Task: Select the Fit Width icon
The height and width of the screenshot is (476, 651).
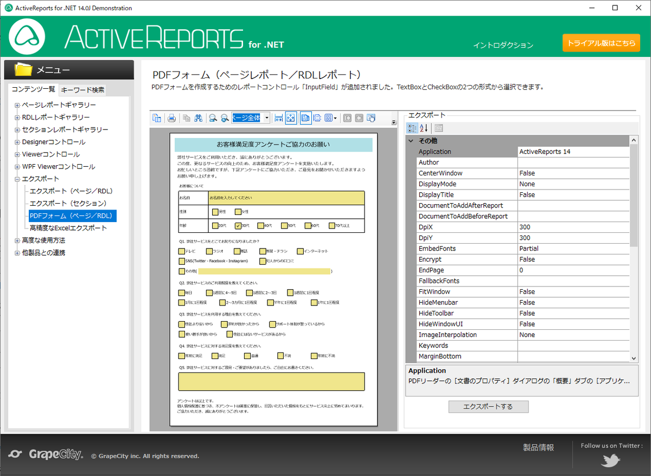Action: pos(279,118)
